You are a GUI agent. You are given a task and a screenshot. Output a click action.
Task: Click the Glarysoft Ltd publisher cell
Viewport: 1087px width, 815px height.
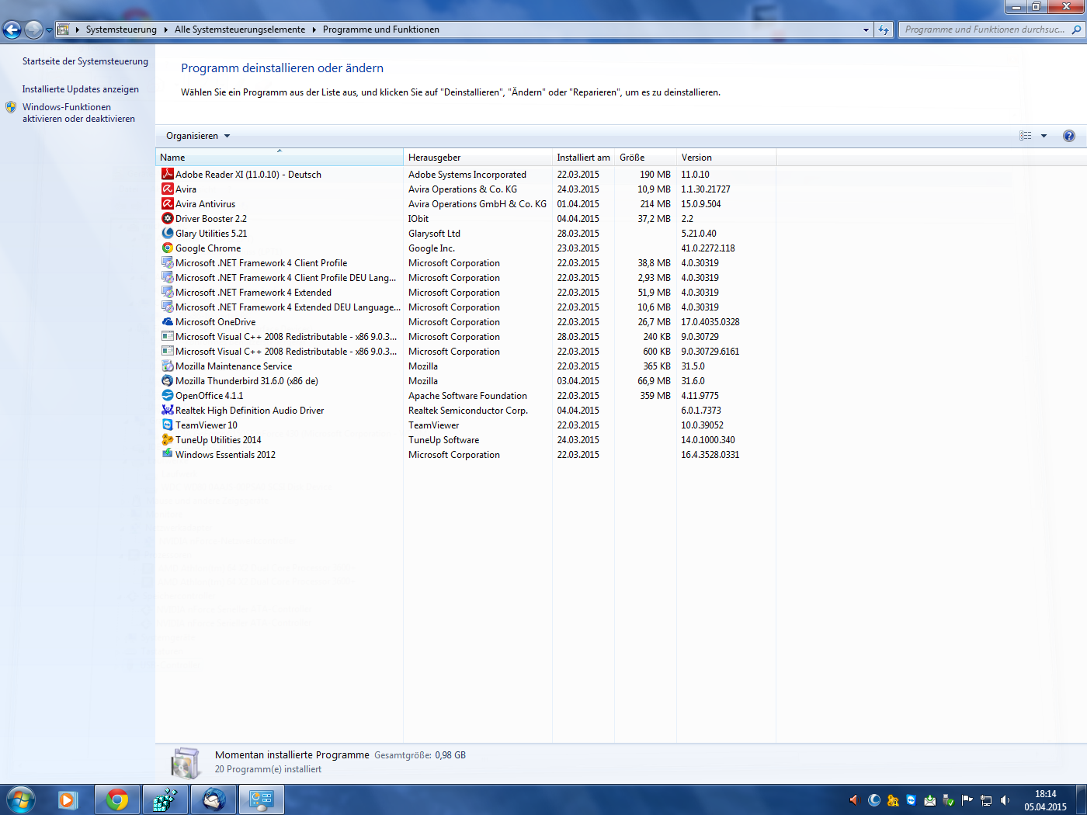pyautogui.click(x=434, y=234)
